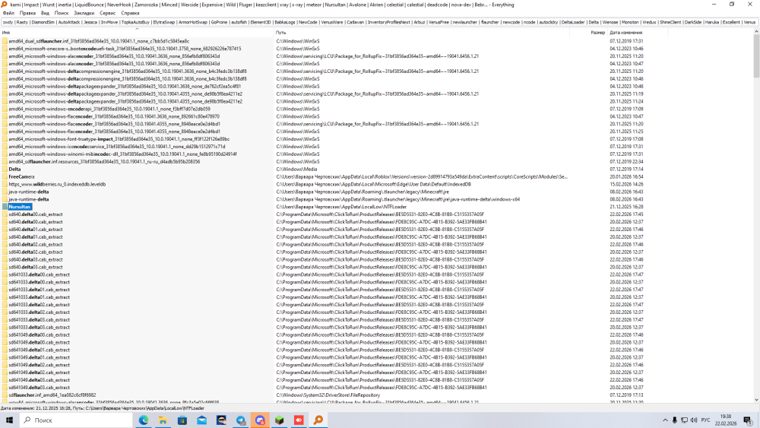Click the status bar text showing NTFLoader path
The image size is (760, 428).
tap(103, 408)
